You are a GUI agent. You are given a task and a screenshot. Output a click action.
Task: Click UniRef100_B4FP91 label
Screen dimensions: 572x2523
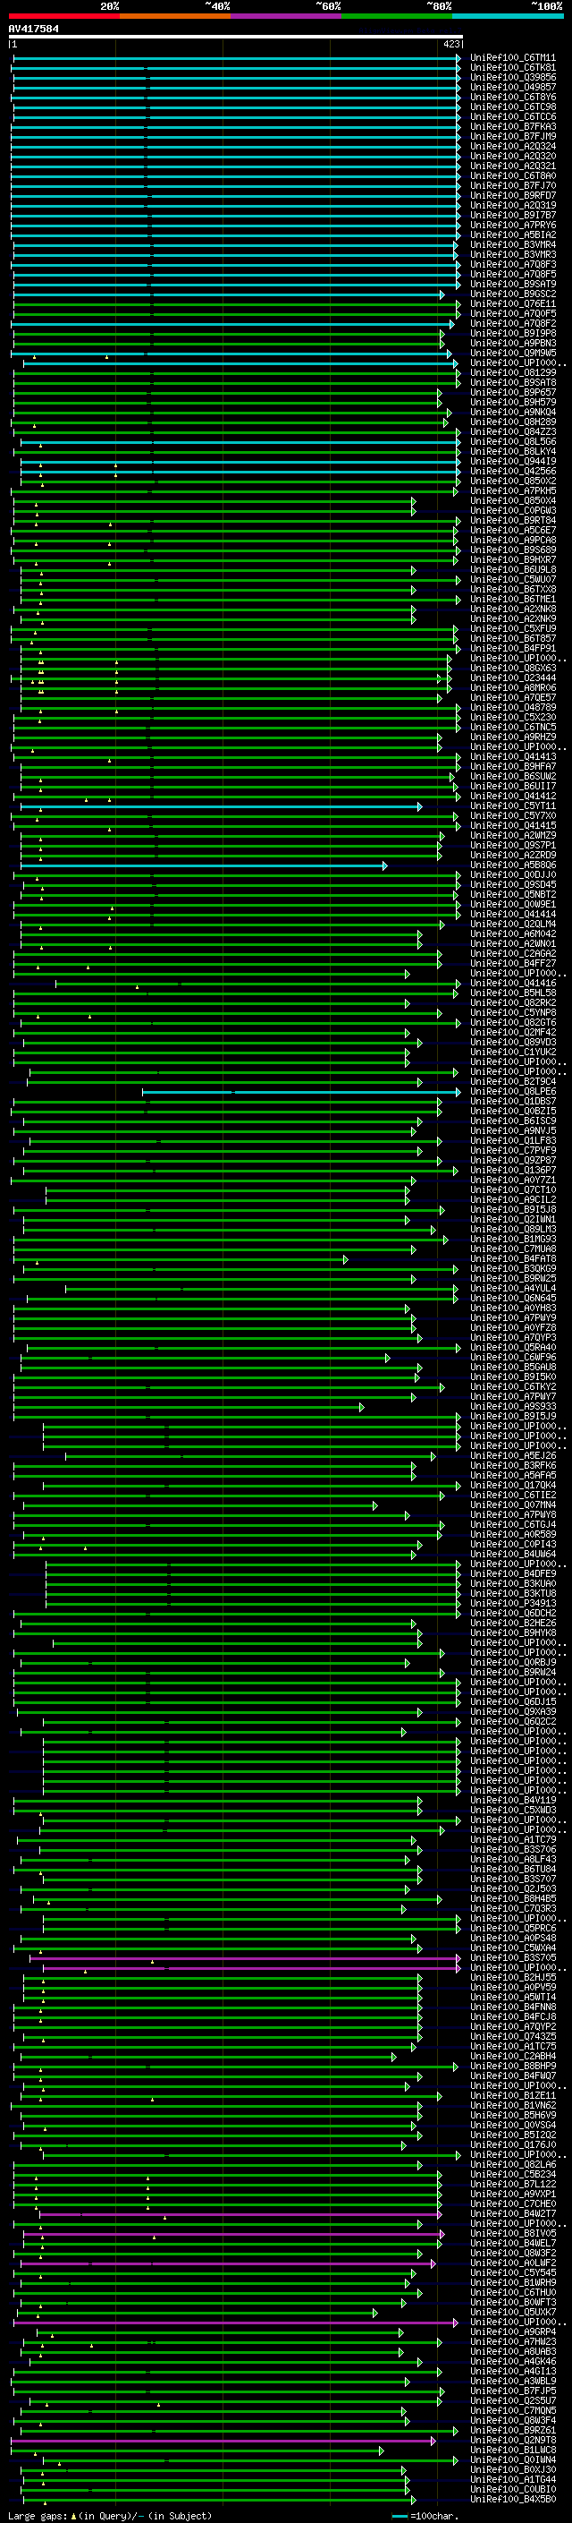pyautogui.click(x=512, y=648)
